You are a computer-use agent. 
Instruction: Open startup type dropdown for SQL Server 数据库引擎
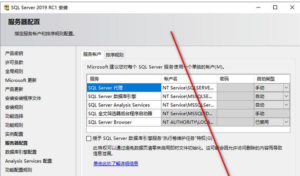[286, 96]
